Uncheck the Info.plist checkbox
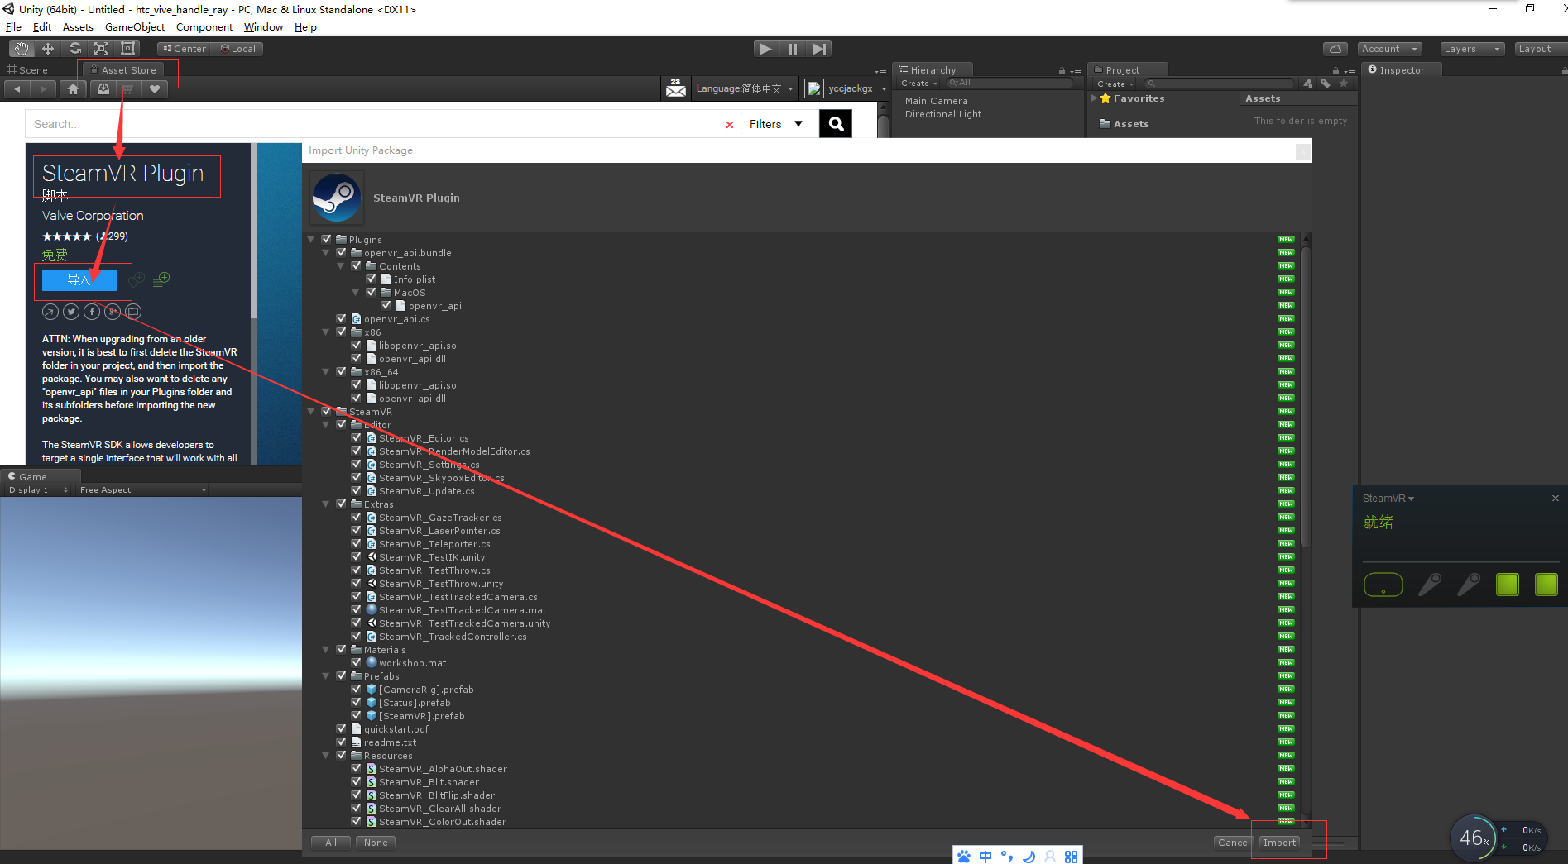1568x864 pixels. pyautogui.click(x=371, y=279)
